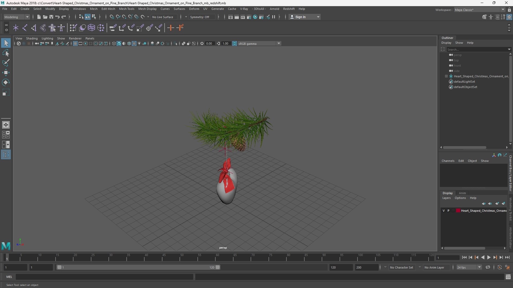Toggle loop playback mode icon

click(488, 267)
